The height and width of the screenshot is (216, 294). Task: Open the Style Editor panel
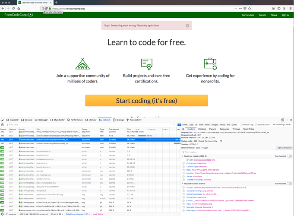click(x=57, y=120)
